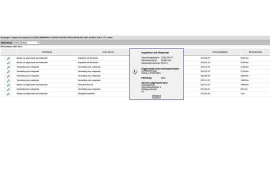Open details magnifier for the Ölwechsel Service row

click(x=8, y=85)
